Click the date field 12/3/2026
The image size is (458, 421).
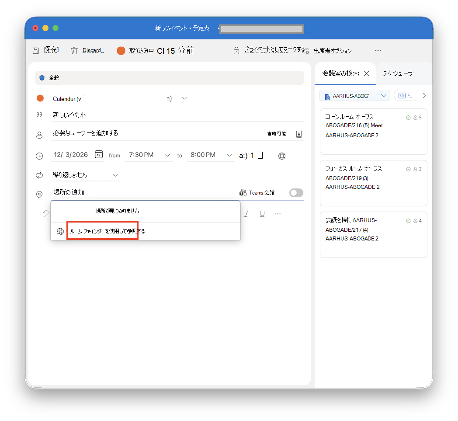coord(71,155)
